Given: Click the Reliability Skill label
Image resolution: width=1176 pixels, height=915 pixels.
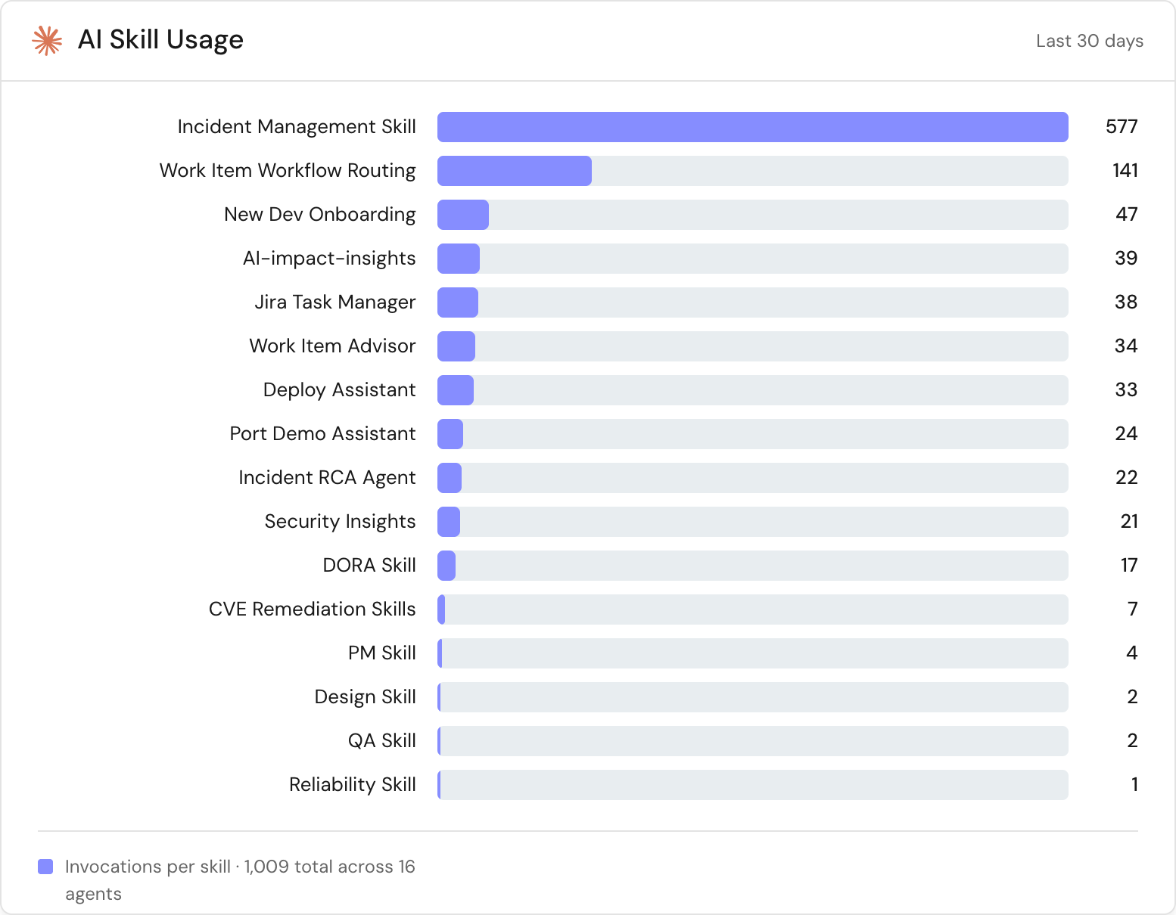Looking at the screenshot, I should click(x=353, y=785).
